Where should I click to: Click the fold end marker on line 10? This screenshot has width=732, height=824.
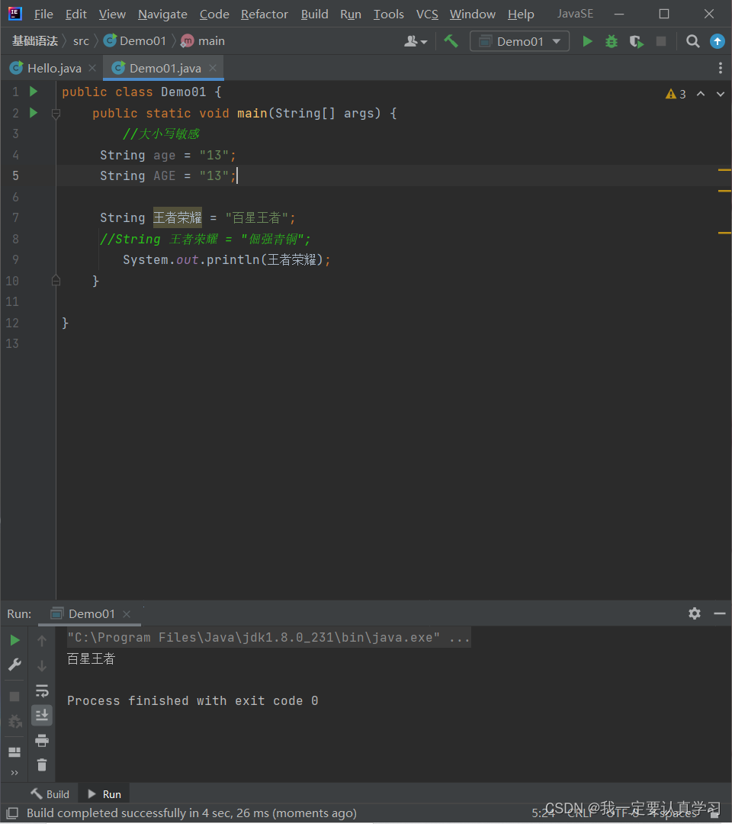tap(56, 281)
